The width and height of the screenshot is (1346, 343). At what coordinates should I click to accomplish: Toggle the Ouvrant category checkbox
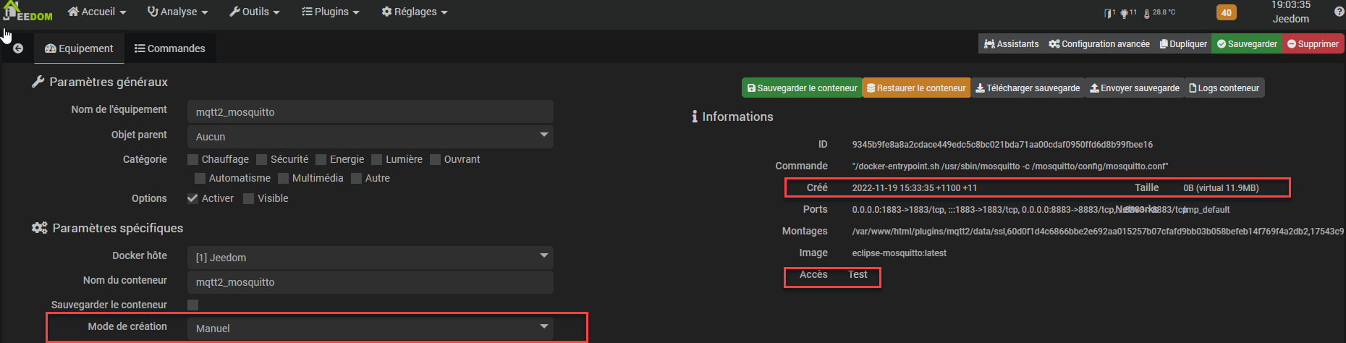tap(436, 159)
